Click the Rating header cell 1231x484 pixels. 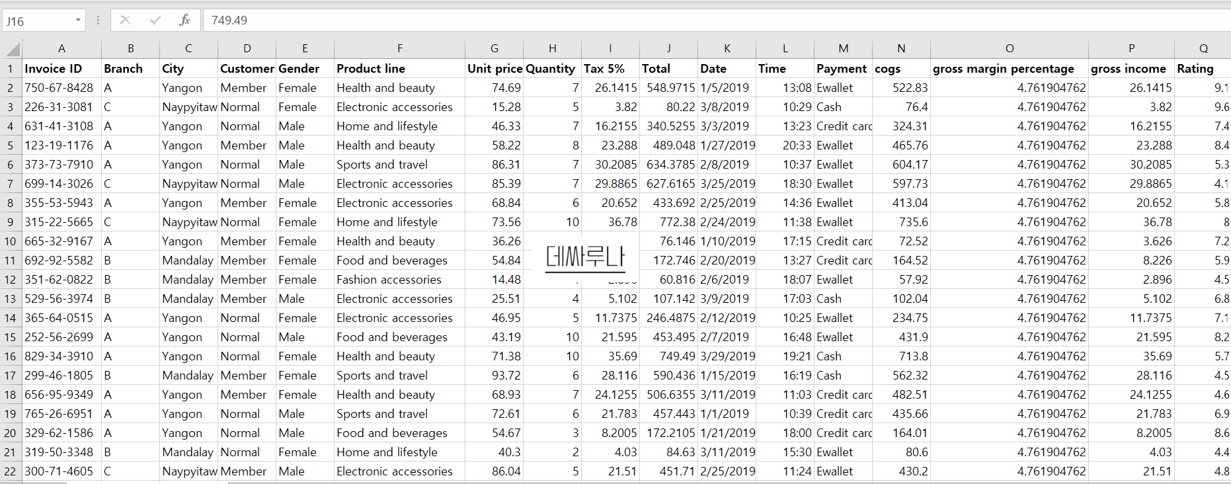[1203, 69]
